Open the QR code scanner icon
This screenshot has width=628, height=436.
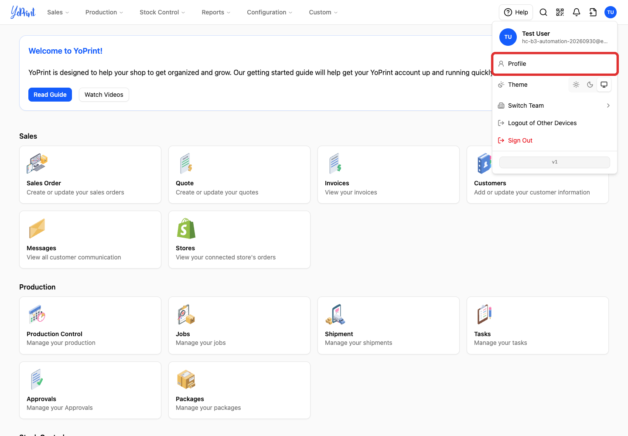tap(560, 12)
